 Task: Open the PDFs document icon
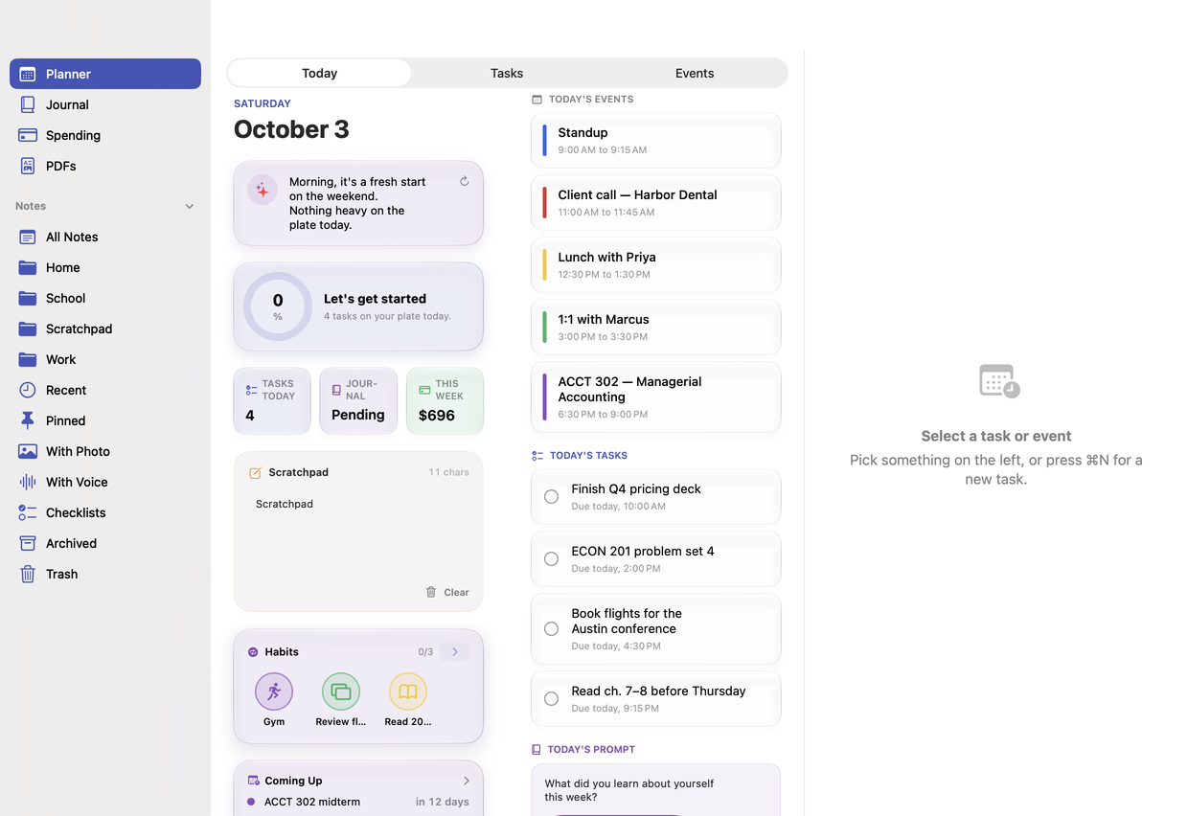pyautogui.click(x=28, y=166)
